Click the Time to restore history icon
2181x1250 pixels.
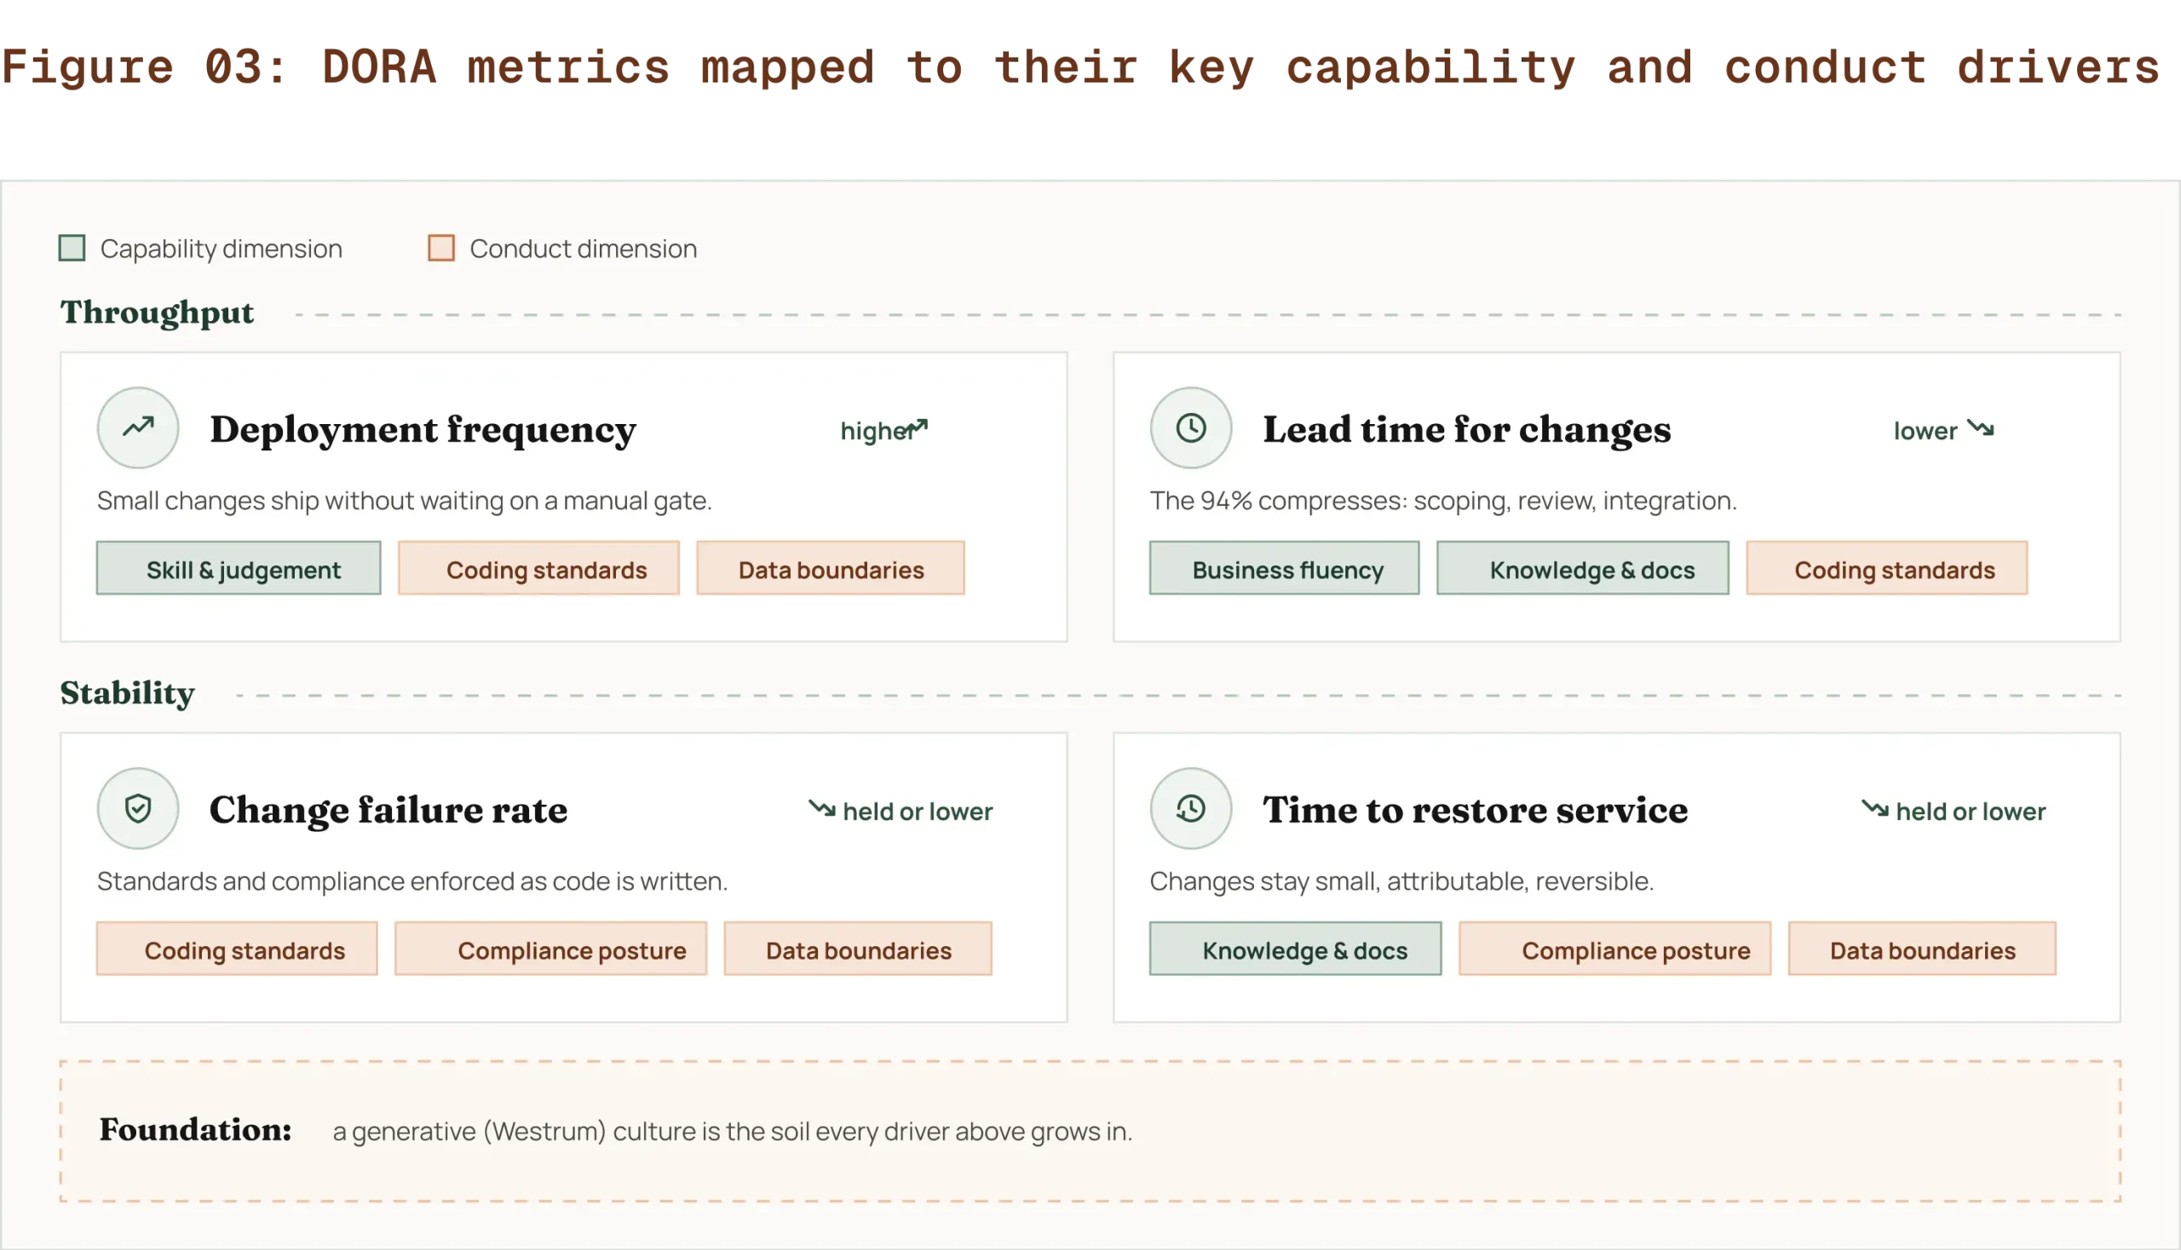click(1190, 808)
